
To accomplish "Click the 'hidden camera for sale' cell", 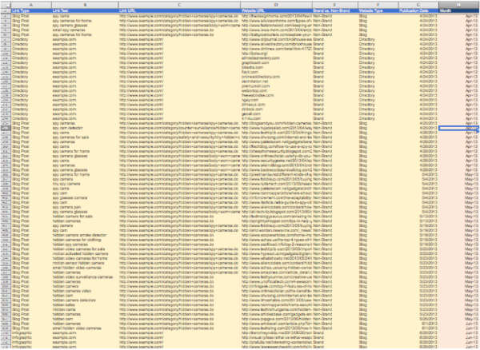I will [x=85, y=217].
